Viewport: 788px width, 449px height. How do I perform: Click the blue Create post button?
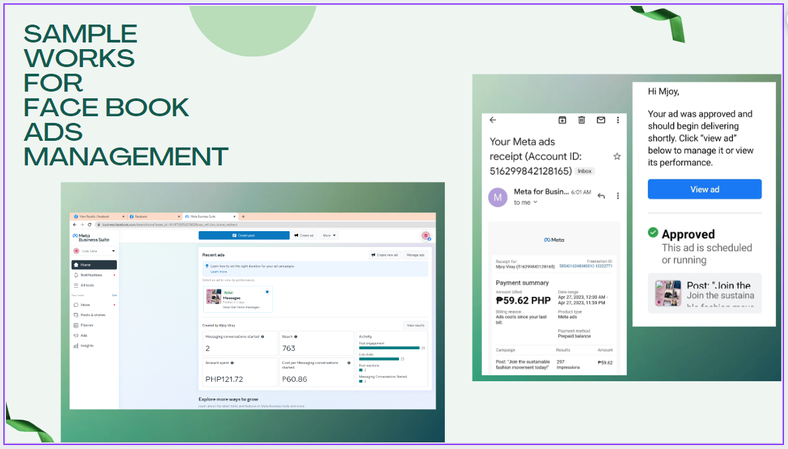pos(244,235)
